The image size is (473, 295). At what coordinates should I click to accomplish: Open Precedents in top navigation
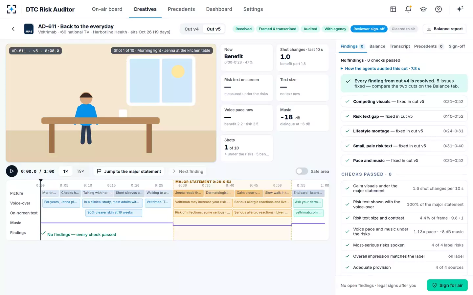point(181,9)
